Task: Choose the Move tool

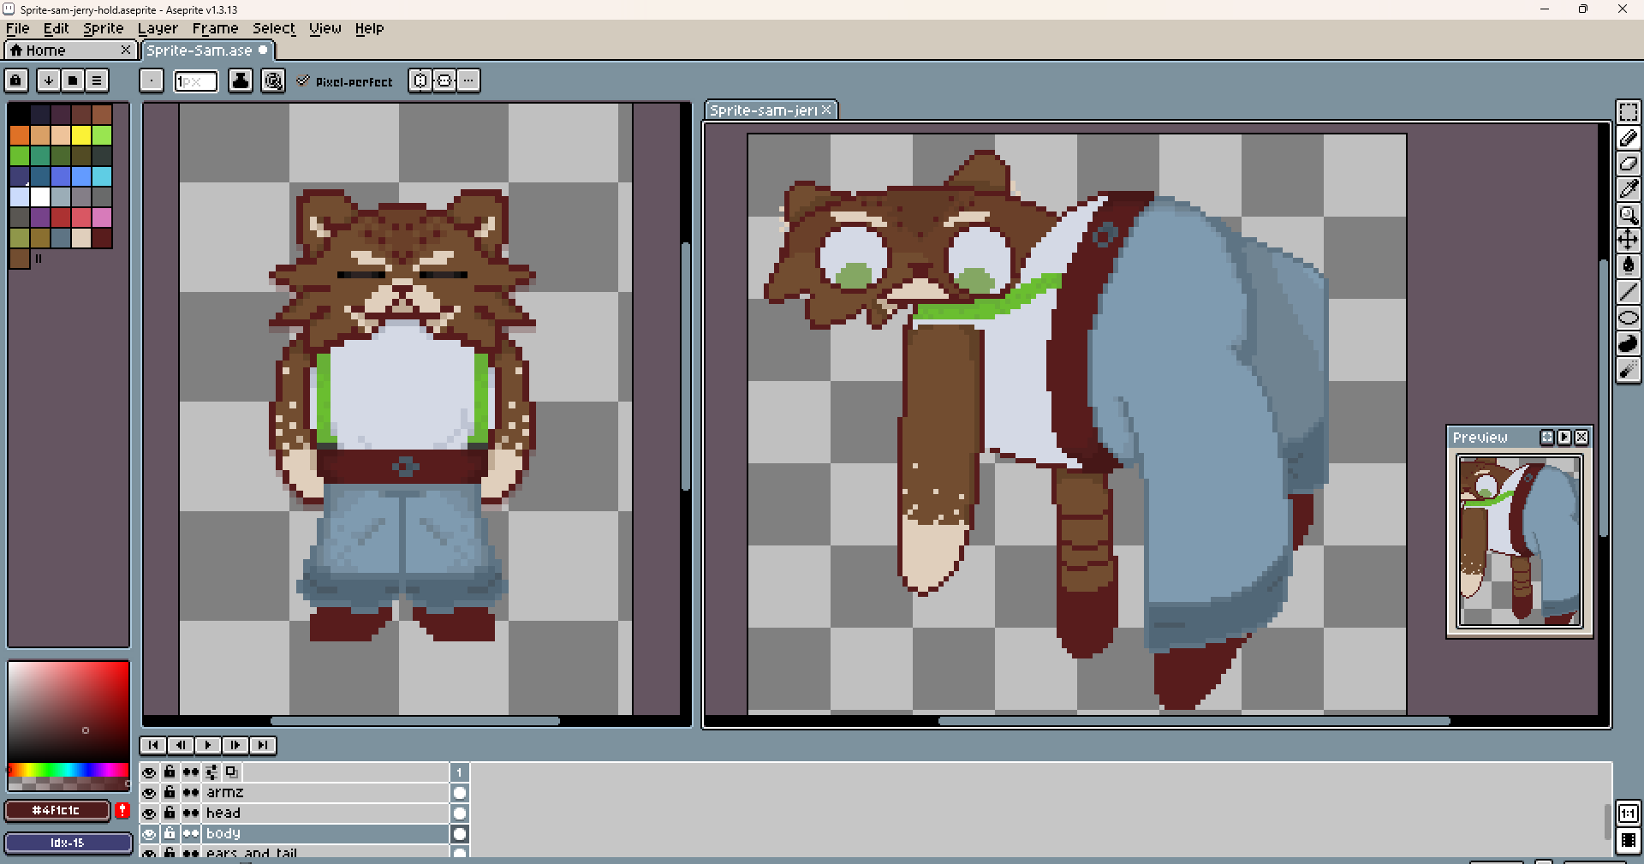Action: click(x=1628, y=240)
